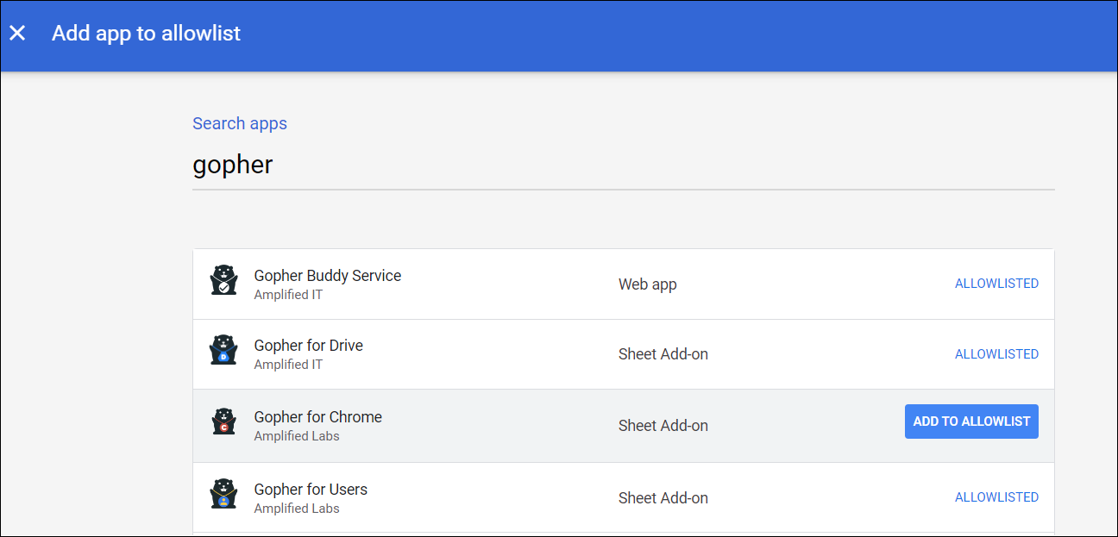The height and width of the screenshot is (537, 1118).
Task: Click ALLOWLISTED status for Gopher for Drive
Action: point(996,354)
